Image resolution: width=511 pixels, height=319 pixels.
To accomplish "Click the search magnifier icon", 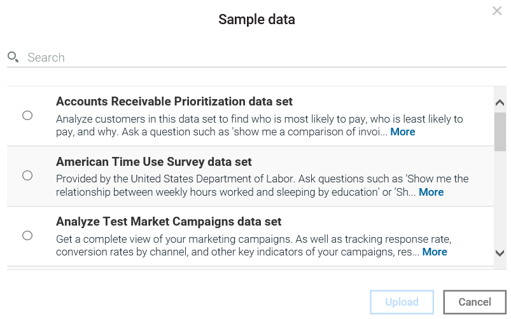I will (13, 57).
